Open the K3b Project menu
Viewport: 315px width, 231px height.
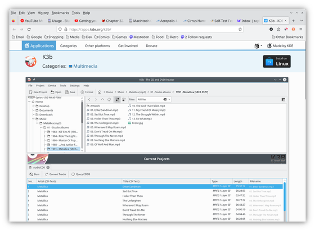pyautogui.click(x=40, y=85)
